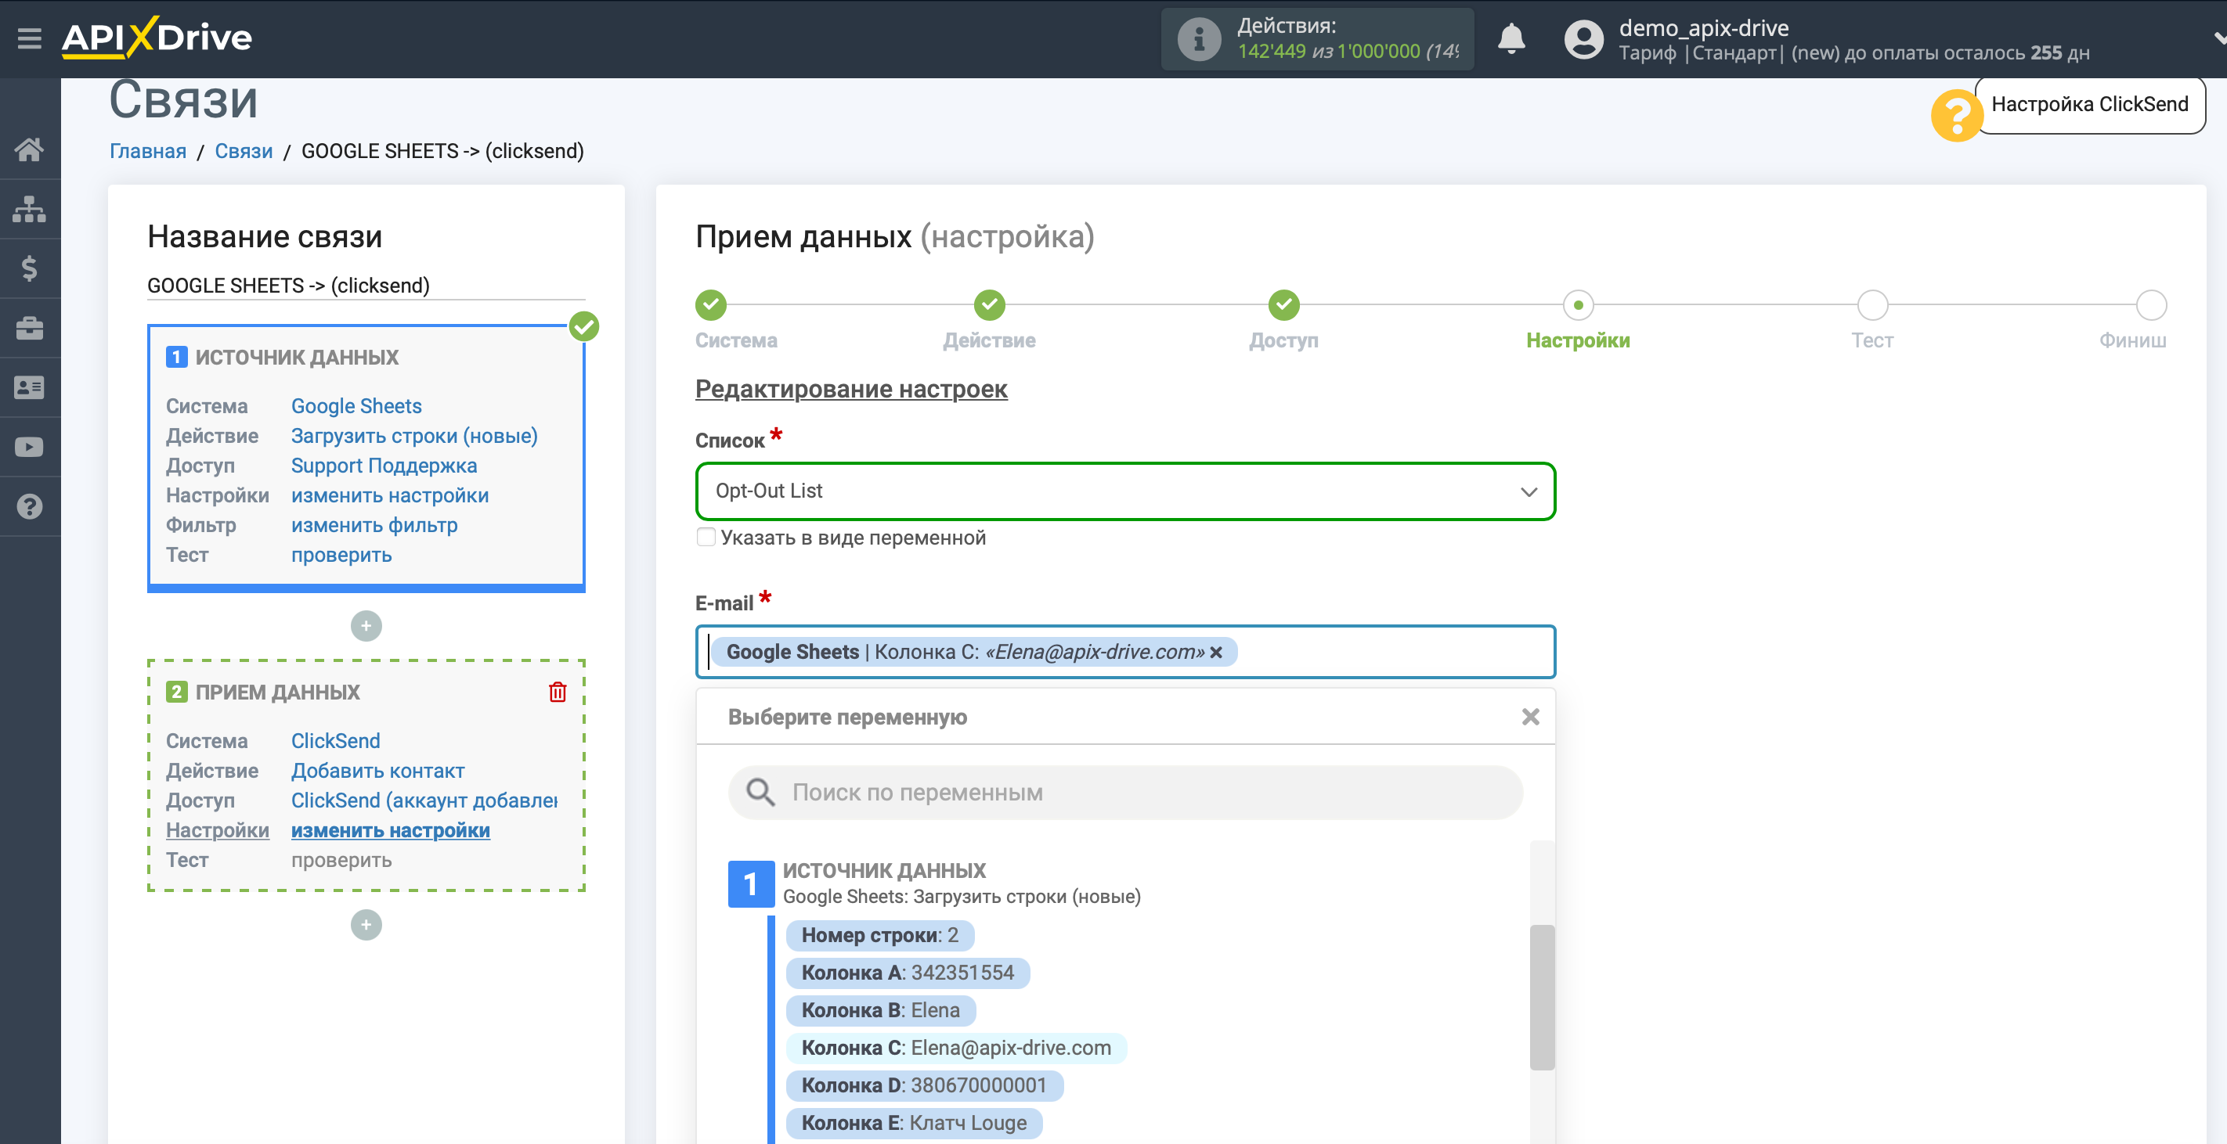Click the variable list scrollbar

1541,997
